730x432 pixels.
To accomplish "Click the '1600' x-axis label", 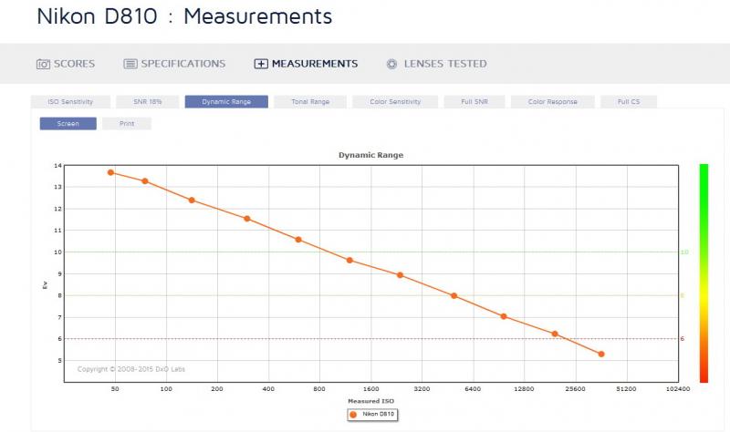I will [x=370, y=389].
